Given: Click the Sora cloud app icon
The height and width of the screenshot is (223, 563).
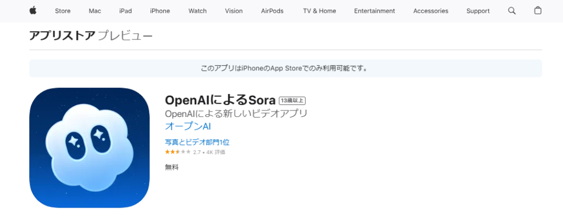Looking at the screenshot, I should 90,148.
